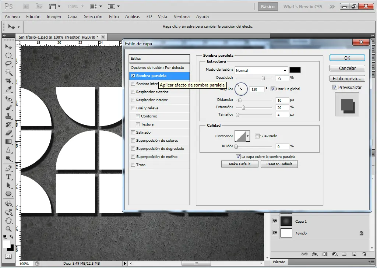Click the Distancia input field

(x=282, y=100)
